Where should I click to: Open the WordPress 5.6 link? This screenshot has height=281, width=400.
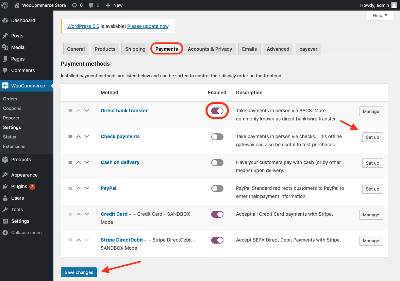[x=83, y=26]
